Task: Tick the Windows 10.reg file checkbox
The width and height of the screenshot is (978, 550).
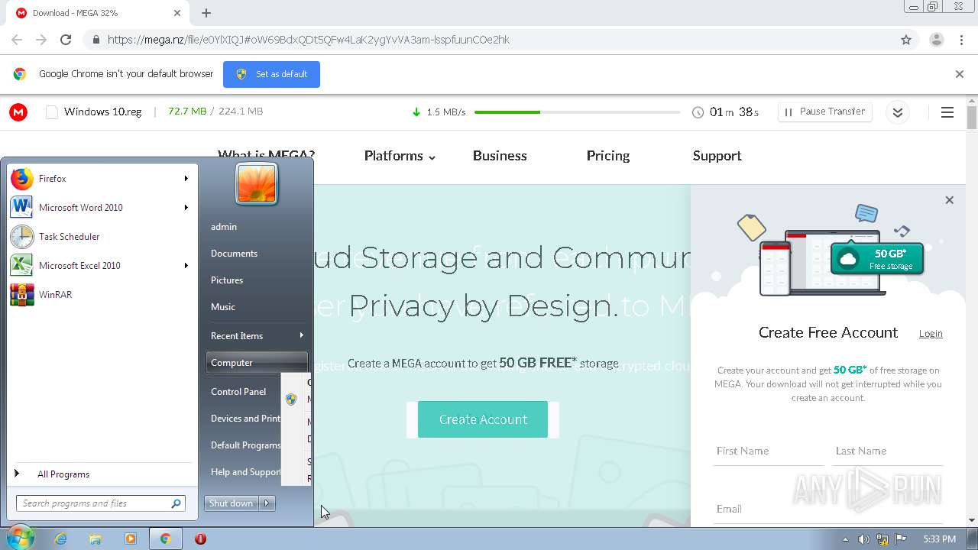Action: [52, 112]
